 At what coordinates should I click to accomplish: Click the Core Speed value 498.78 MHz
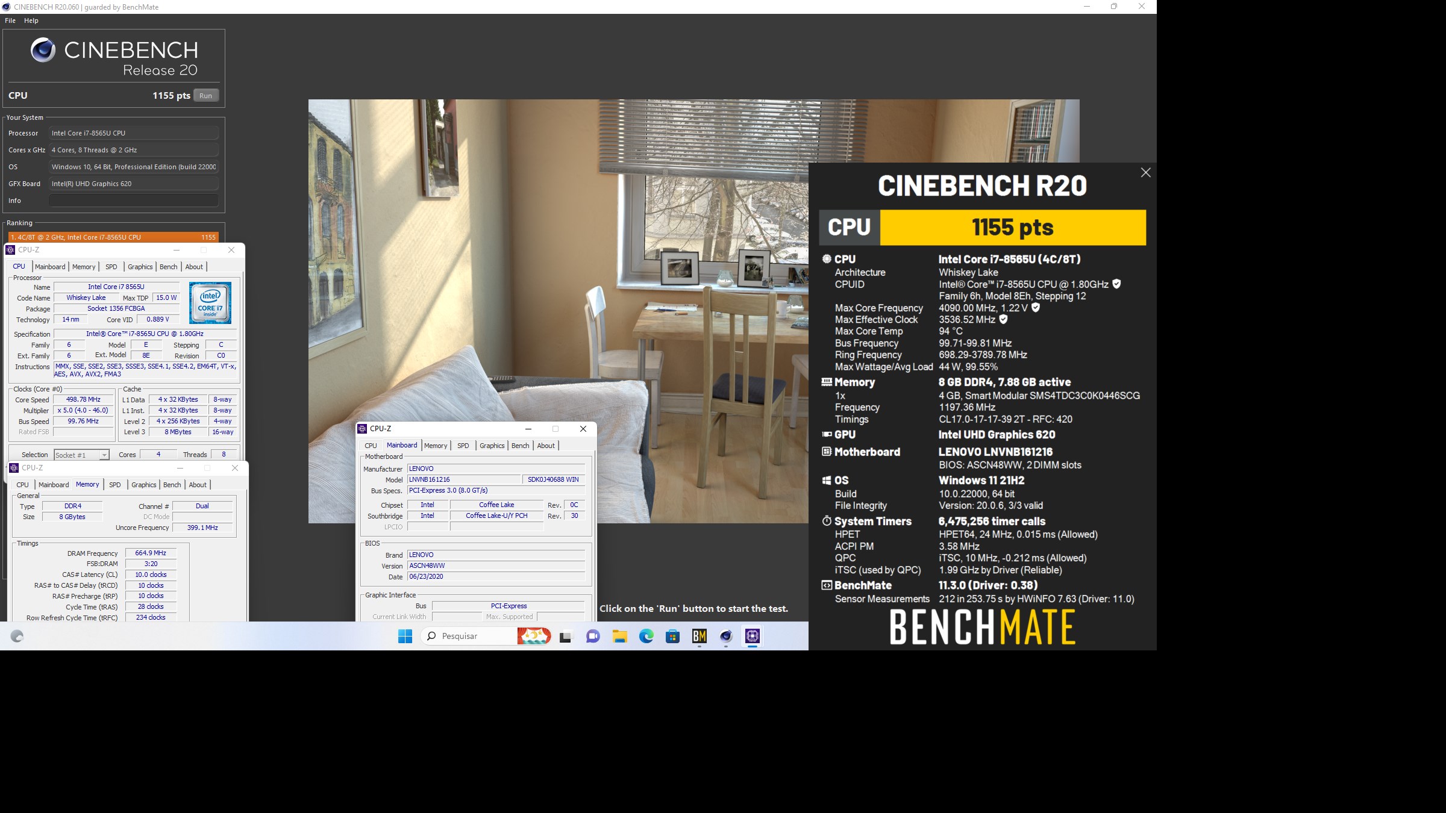click(83, 399)
